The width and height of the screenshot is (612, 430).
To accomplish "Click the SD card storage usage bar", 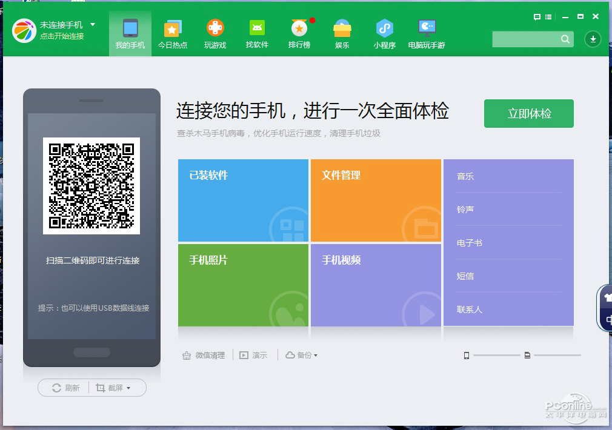I will tap(557, 355).
